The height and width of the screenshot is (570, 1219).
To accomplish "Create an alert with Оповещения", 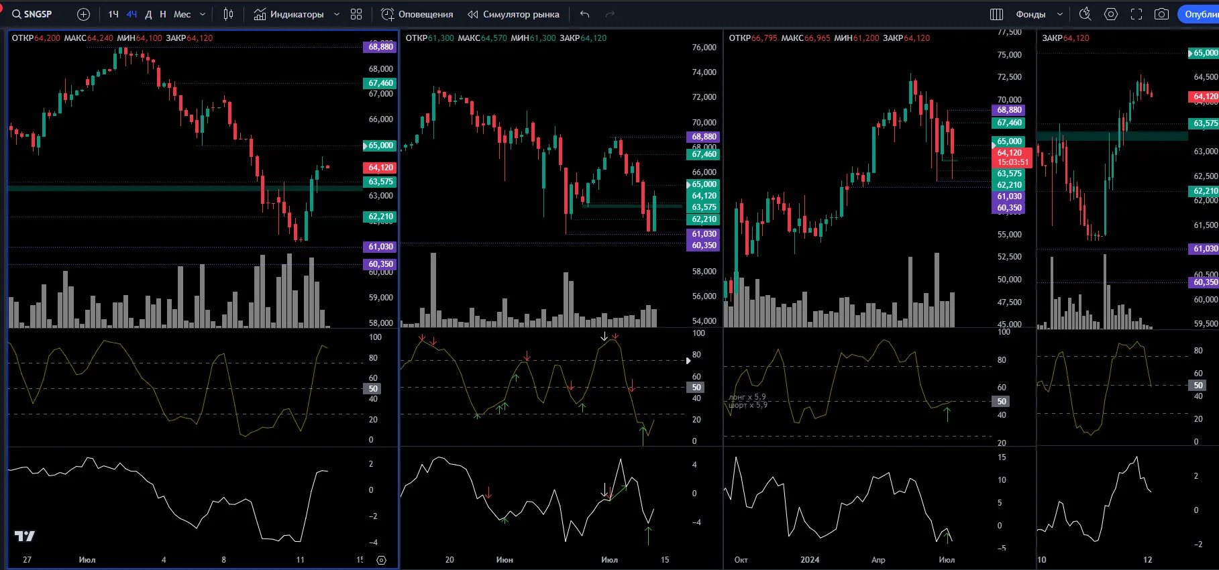I will tap(417, 14).
